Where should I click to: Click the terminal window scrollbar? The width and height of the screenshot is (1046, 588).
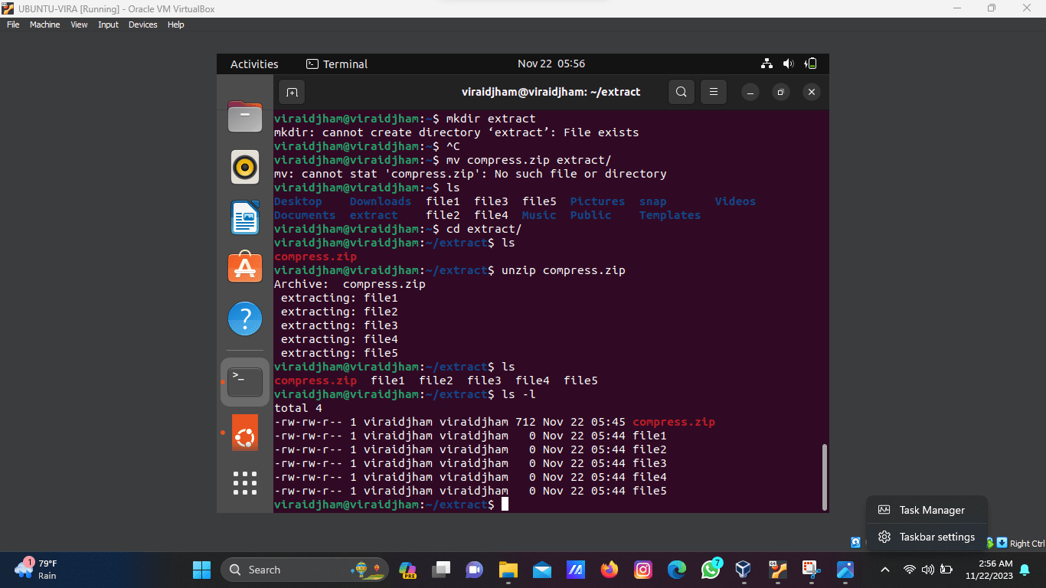[824, 476]
